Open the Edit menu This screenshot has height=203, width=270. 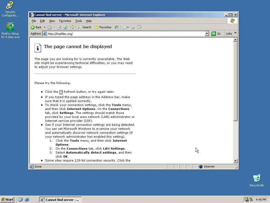[x=42, y=21]
